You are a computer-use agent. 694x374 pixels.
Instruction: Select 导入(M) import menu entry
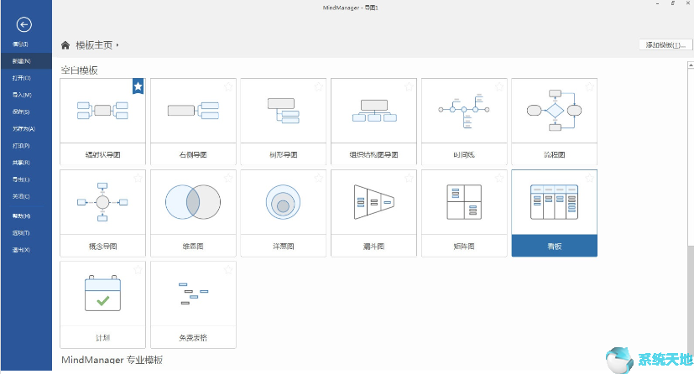coord(22,95)
